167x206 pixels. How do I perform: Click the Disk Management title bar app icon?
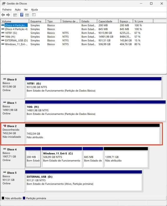tap(4, 4)
